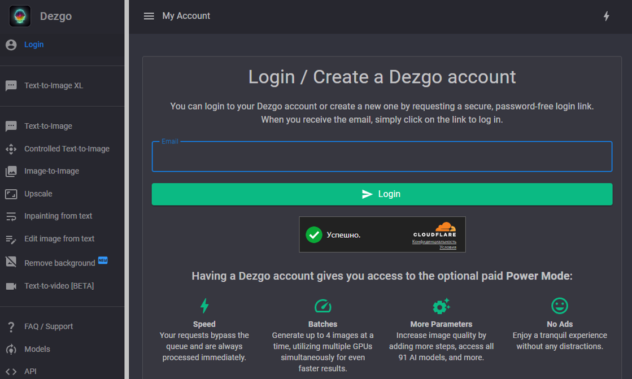
Task: Click the sidebar vertical scrollbar
Action: [x=127, y=190]
